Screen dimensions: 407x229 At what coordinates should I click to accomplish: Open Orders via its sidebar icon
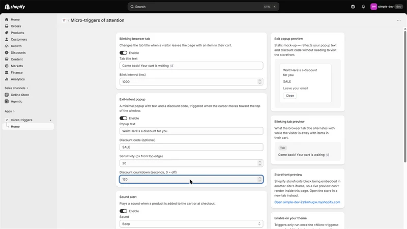(x=7, y=26)
